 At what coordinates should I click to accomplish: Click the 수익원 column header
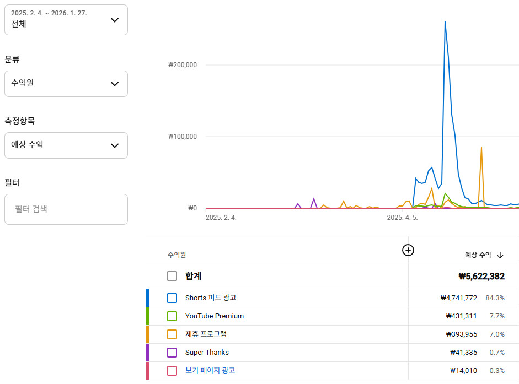(x=176, y=255)
